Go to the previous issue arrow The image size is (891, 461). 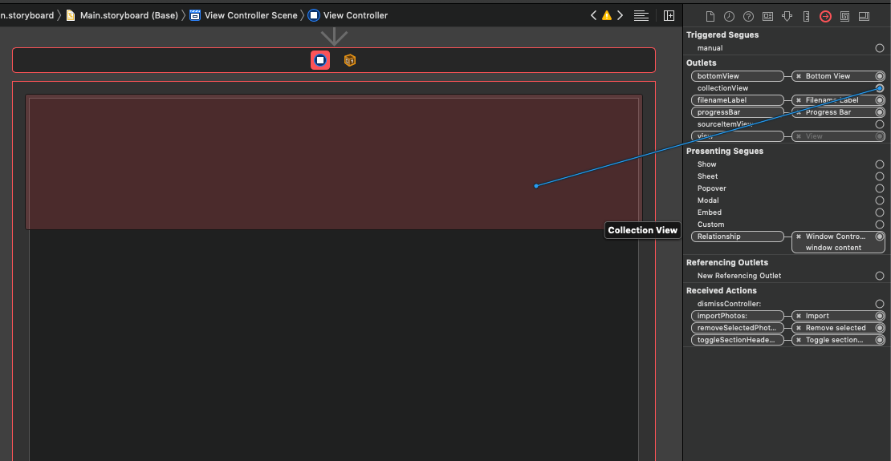[594, 15]
